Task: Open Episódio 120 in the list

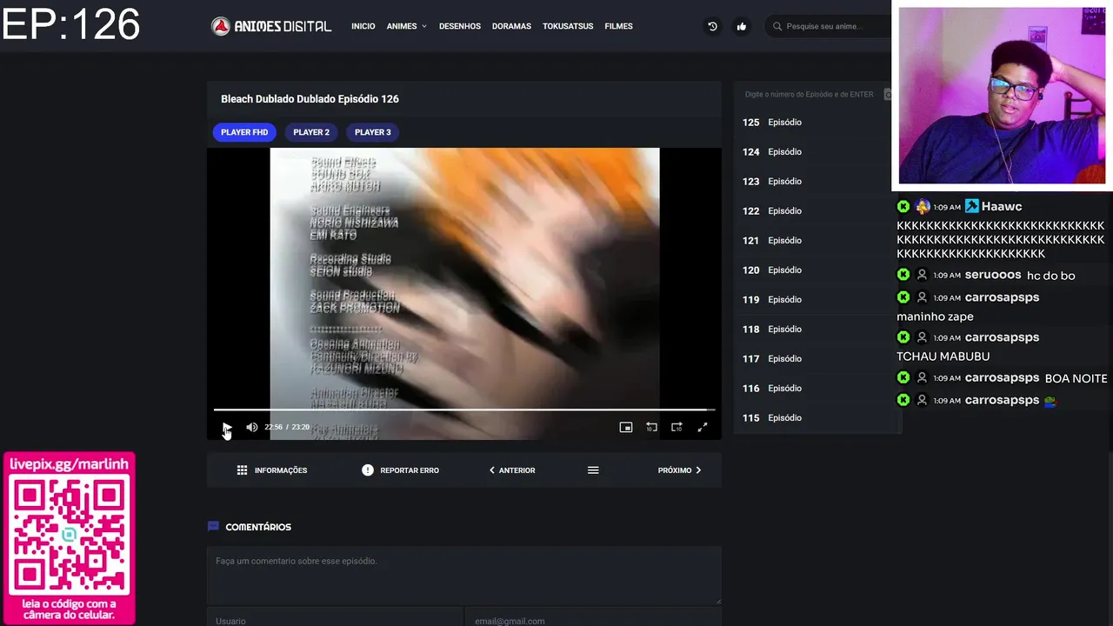Action: coord(816,270)
